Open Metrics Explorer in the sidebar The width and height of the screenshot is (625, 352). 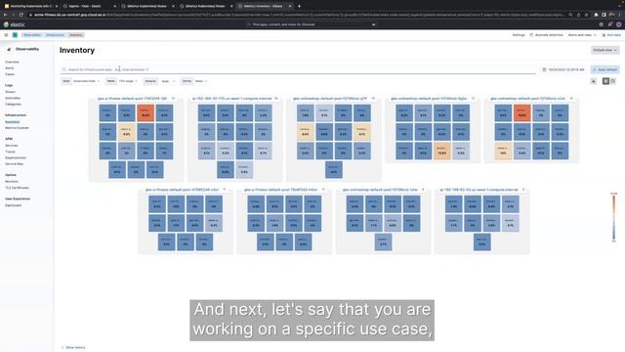(x=17, y=128)
